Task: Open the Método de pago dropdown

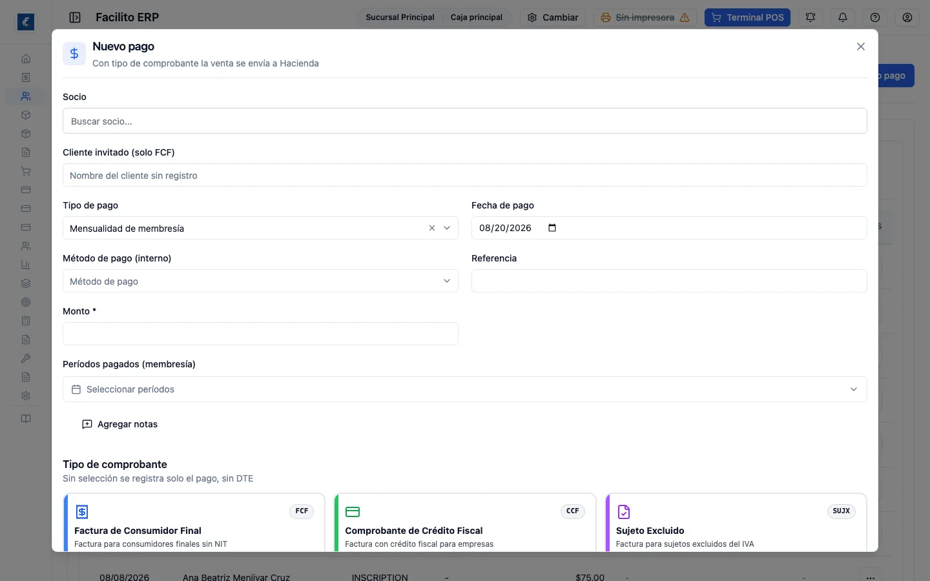Action: (260, 281)
